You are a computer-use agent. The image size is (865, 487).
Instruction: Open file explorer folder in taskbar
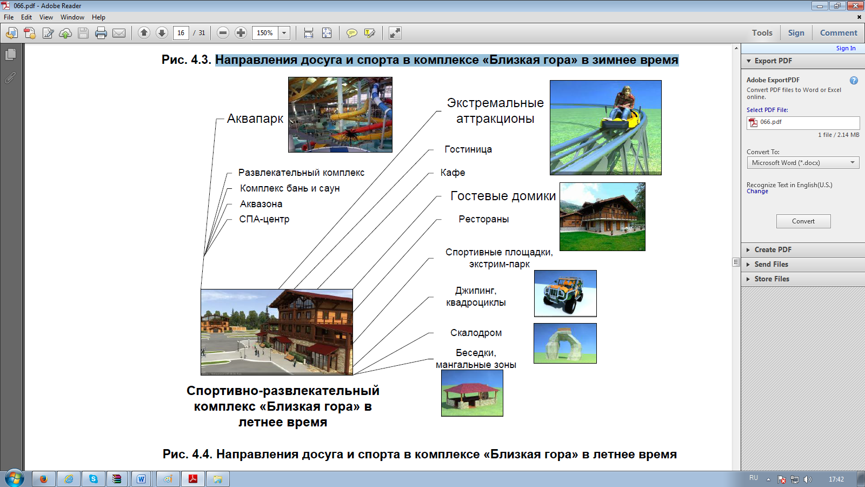[x=218, y=479]
